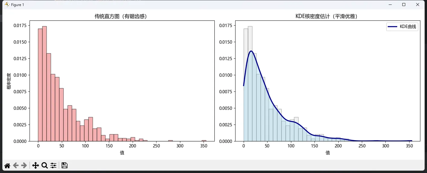Open the Configure subplots sliders icon

pyautogui.click(x=53, y=165)
